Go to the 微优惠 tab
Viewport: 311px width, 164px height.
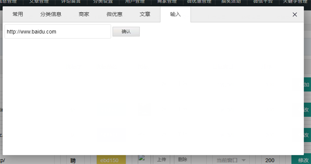tap(114, 15)
